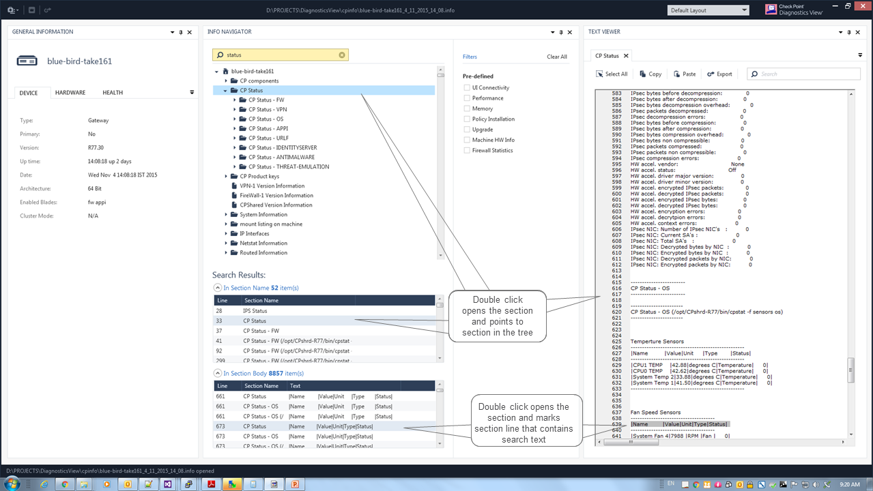This screenshot has width=873, height=491.
Task: Pin the Text Viewer panel
Action: 850,32
